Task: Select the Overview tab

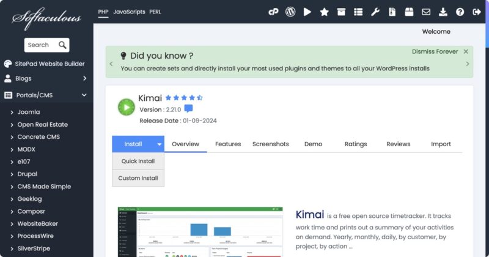Action: pyautogui.click(x=186, y=144)
